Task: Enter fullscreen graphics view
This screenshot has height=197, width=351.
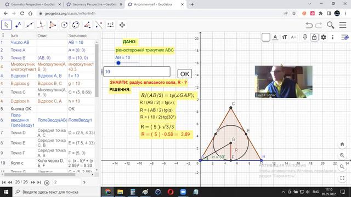Action: 342,178
